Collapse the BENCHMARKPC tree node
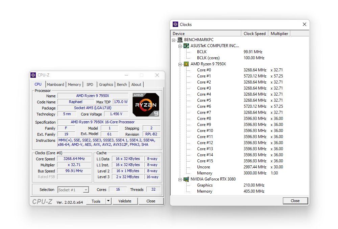Screen dimensions: 338x229 [174, 40]
